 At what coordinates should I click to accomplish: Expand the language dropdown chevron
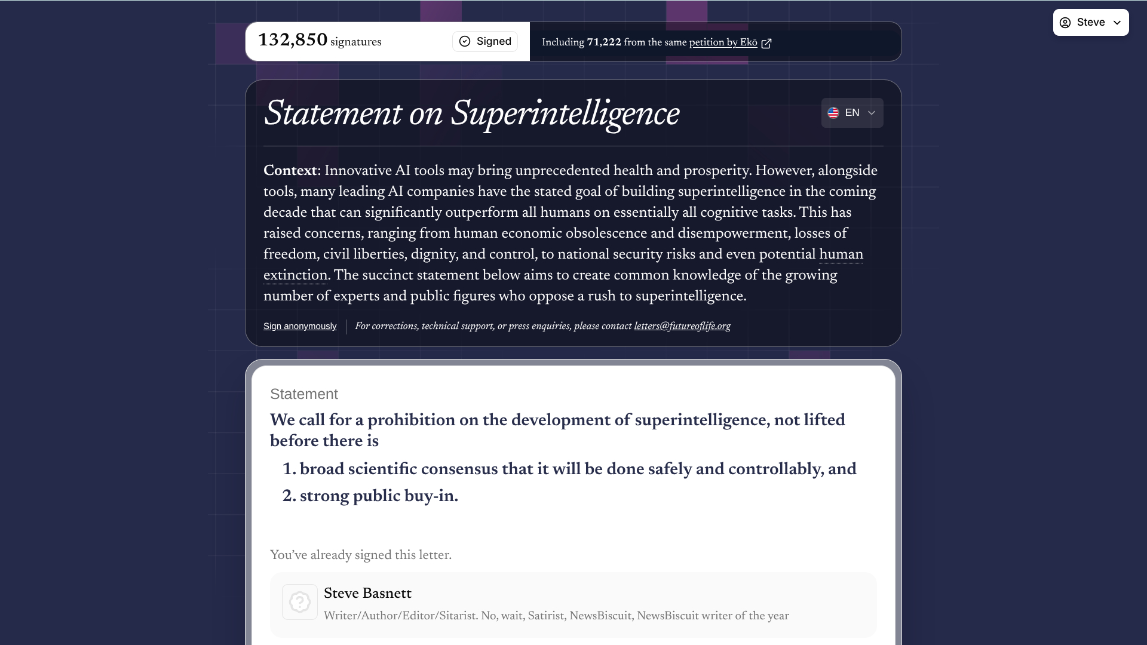pos(872,113)
